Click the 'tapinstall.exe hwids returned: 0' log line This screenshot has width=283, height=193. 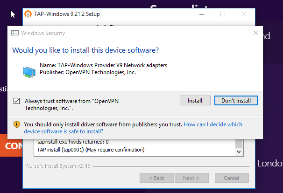pyautogui.click(x=73, y=142)
